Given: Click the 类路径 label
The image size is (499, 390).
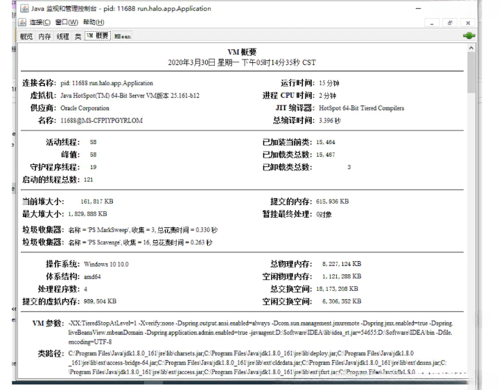Looking at the screenshot, I should click(51, 353).
